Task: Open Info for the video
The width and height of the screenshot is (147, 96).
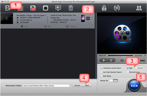Action: (24, 26)
